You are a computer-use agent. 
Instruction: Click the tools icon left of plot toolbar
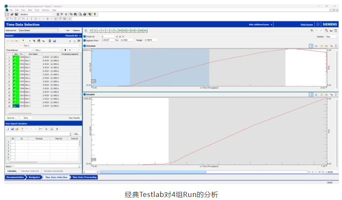pos(86,31)
